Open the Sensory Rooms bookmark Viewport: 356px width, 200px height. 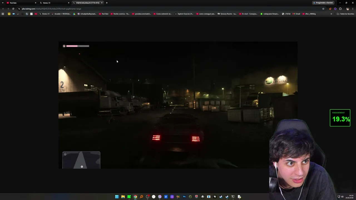click(x=227, y=14)
